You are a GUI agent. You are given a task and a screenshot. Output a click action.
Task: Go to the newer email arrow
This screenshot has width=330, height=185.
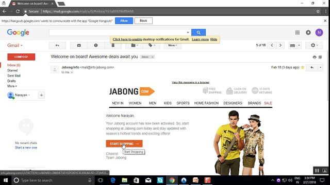pyautogui.click(x=272, y=45)
